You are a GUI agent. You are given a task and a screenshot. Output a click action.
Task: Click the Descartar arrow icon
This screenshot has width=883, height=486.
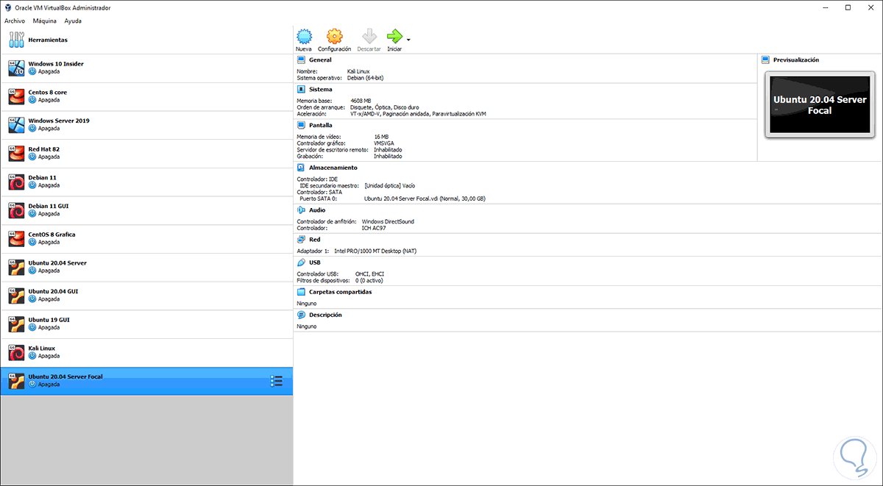coord(369,36)
